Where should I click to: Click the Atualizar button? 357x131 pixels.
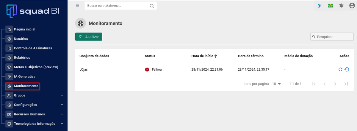89,37
